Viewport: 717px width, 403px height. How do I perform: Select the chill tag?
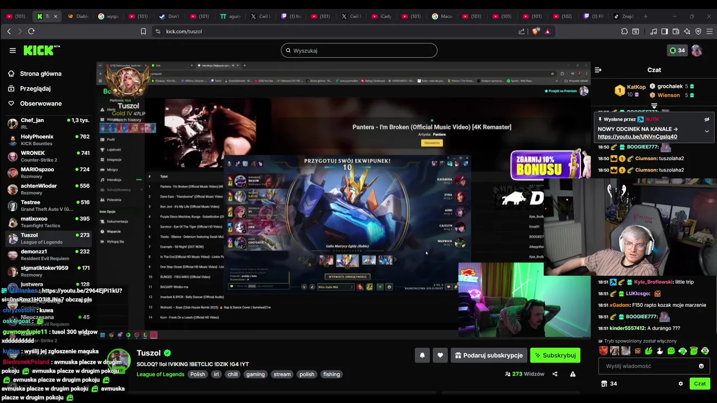point(232,374)
